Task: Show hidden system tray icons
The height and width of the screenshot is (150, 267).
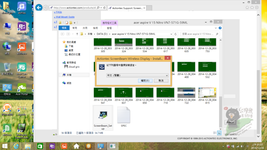Action: coord(223,146)
